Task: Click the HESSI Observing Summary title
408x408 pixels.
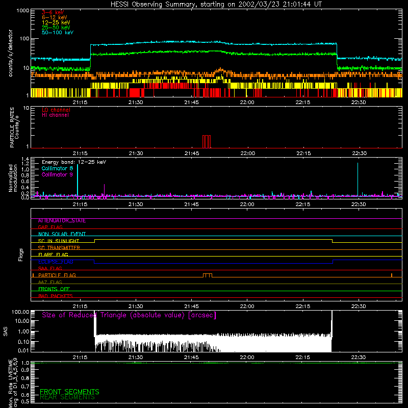Action: pyautogui.click(x=216, y=5)
